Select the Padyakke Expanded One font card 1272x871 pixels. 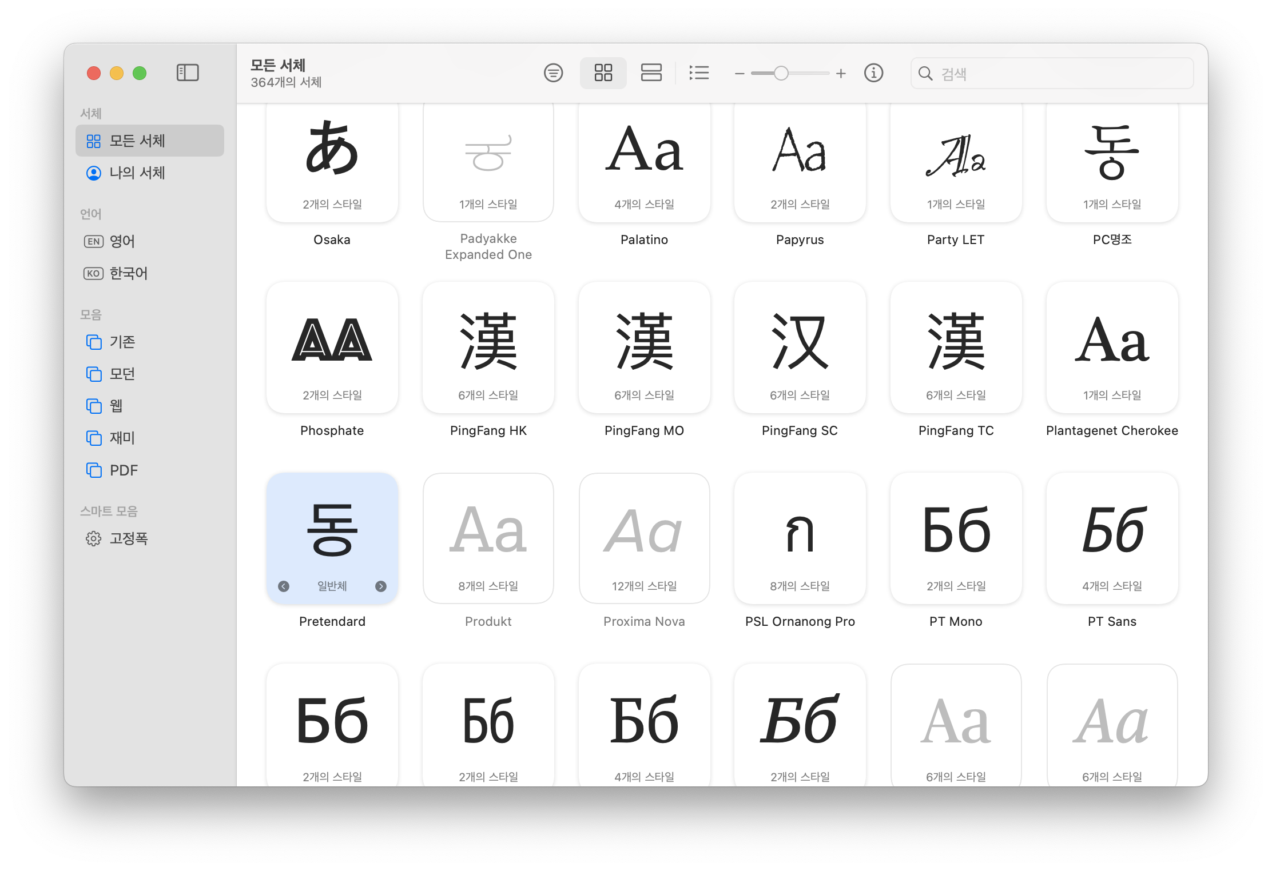click(488, 163)
